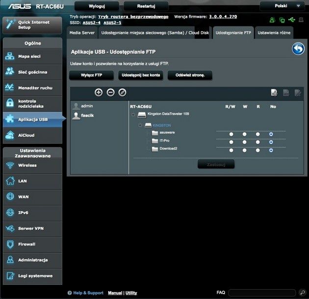Open Sieć gościnna in sidebar
Viewport: 309px width, 299px height.
click(x=32, y=72)
